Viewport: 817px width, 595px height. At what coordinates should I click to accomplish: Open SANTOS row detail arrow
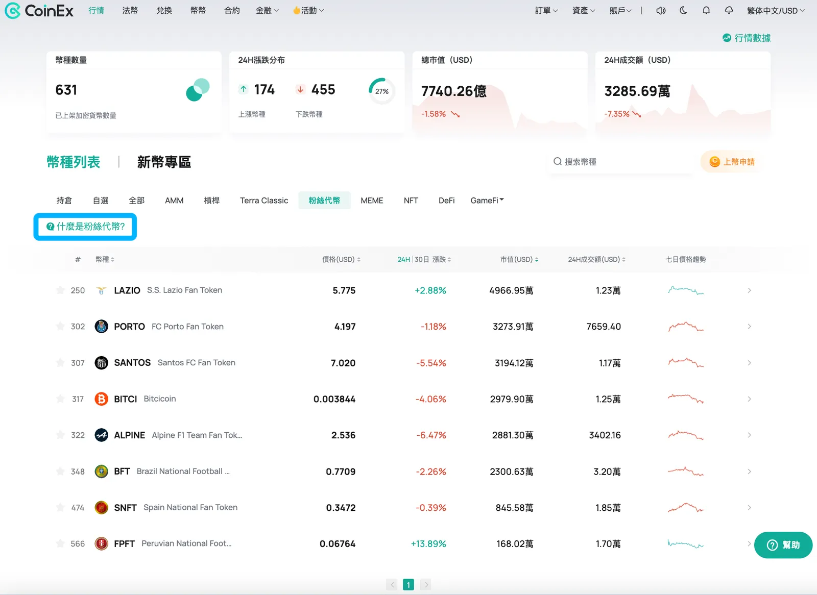coord(749,363)
